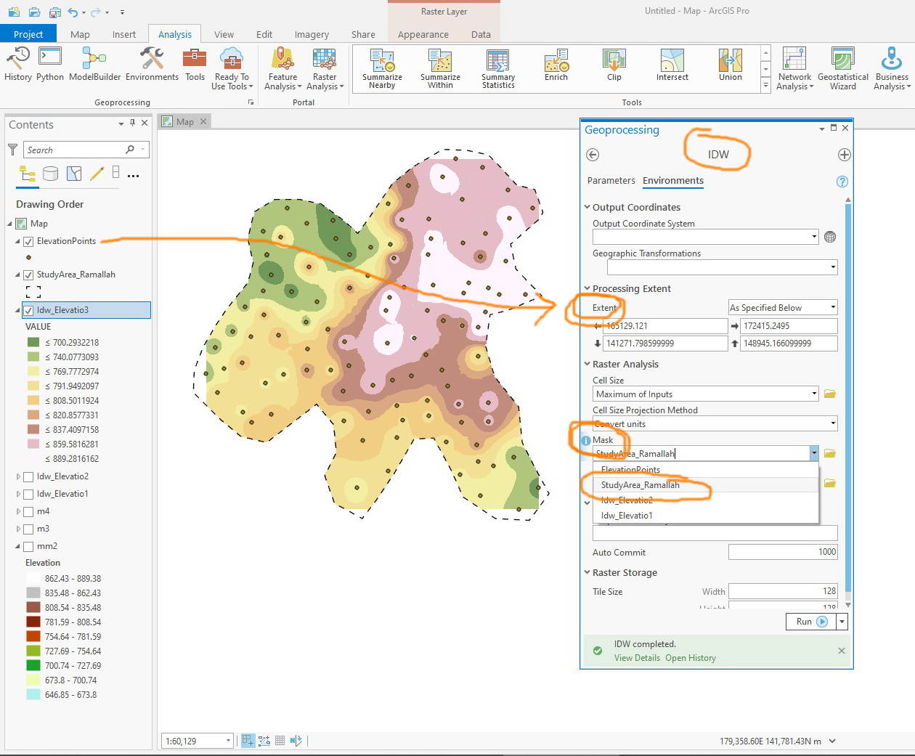The width and height of the screenshot is (915, 756).
Task: Click the Auto Commit value field
Action: (x=782, y=552)
